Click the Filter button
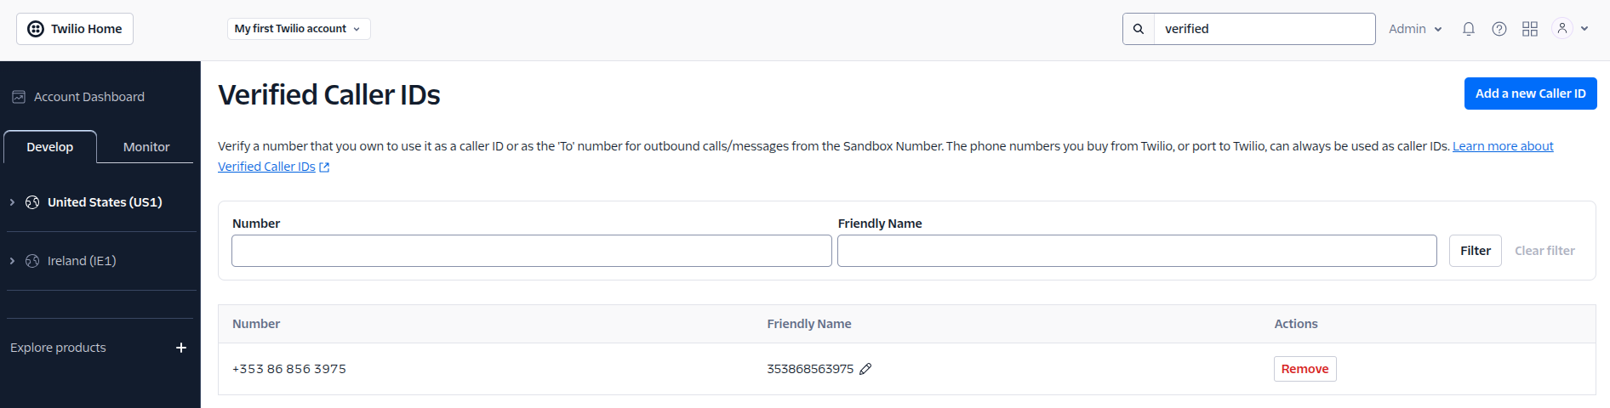 coord(1475,251)
